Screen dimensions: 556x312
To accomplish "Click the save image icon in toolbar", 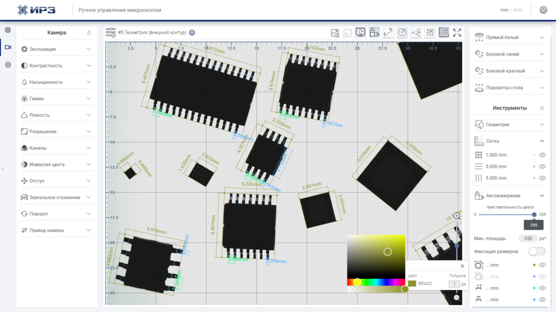I will [334, 33].
